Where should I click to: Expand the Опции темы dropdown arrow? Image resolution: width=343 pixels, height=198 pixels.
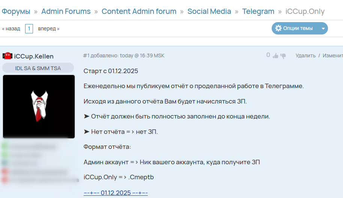(x=323, y=28)
